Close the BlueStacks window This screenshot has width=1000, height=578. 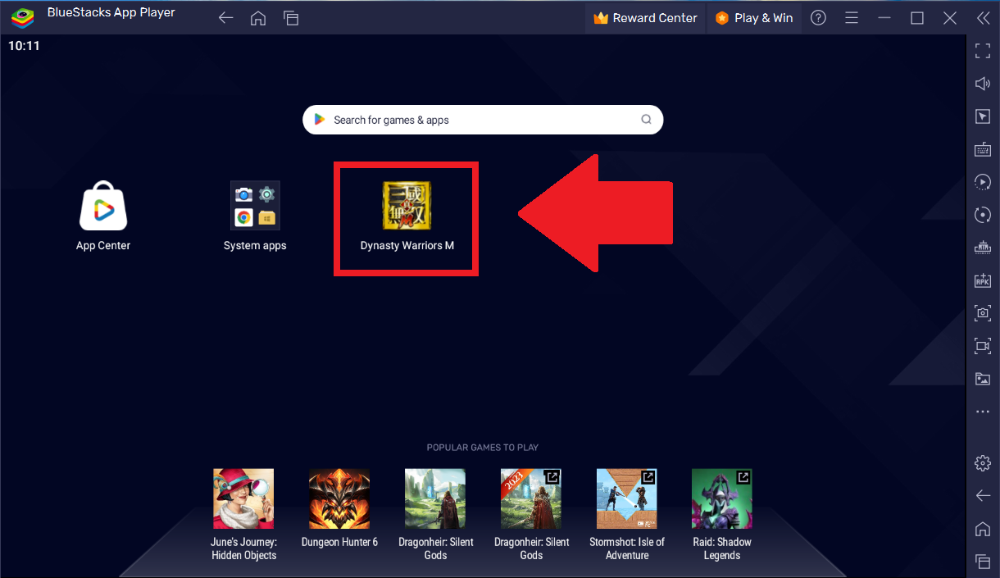click(950, 18)
